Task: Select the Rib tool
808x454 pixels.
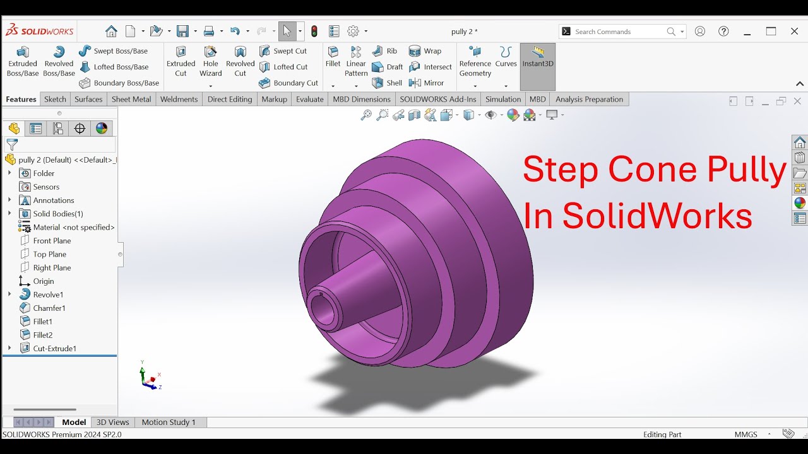Action: click(x=385, y=51)
